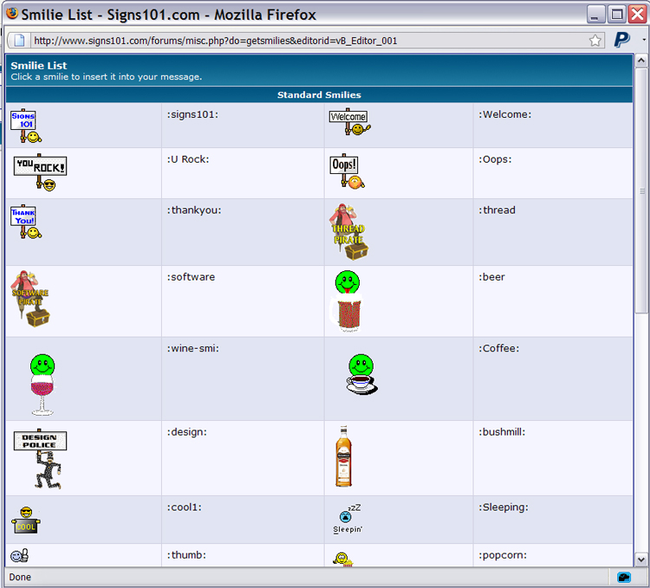Image resolution: width=650 pixels, height=588 pixels.
Task: Click the :U Rock: code text
Action: [188, 159]
